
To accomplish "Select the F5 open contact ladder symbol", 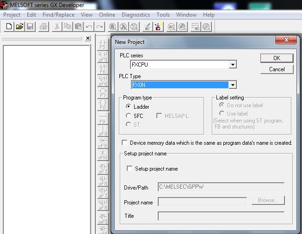I will coord(103,44).
